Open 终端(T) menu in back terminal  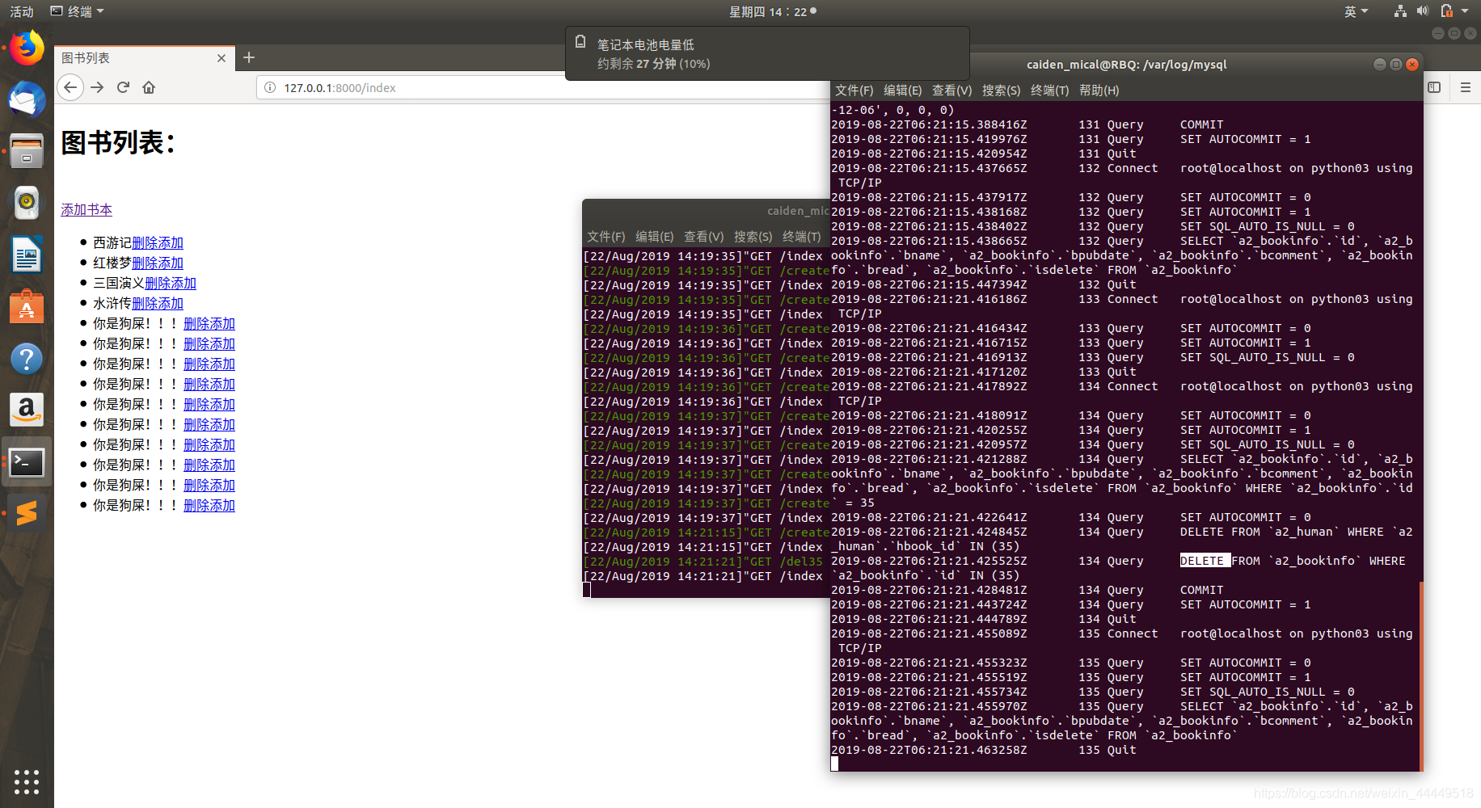(801, 237)
